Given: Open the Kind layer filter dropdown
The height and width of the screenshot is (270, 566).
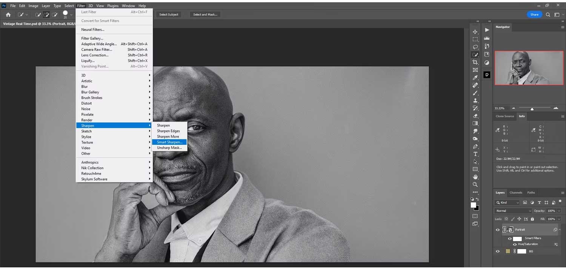Looking at the screenshot, I should (508, 203).
